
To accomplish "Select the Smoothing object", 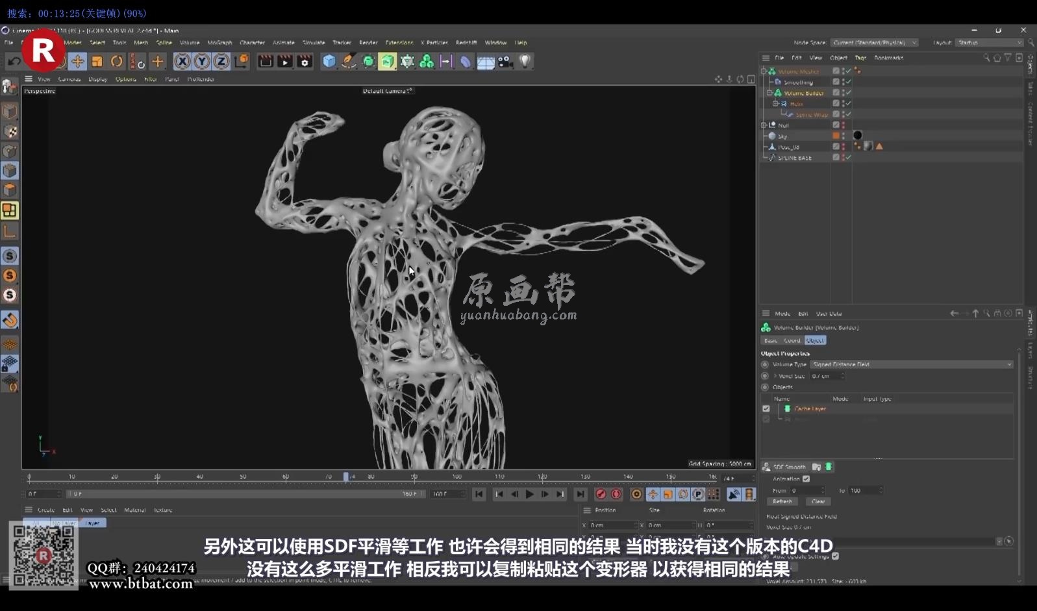I will coord(798,82).
